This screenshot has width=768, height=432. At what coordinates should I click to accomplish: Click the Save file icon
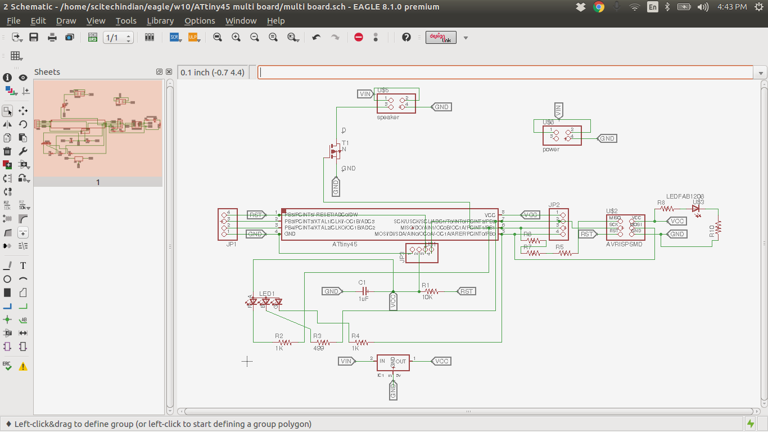coord(34,37)
